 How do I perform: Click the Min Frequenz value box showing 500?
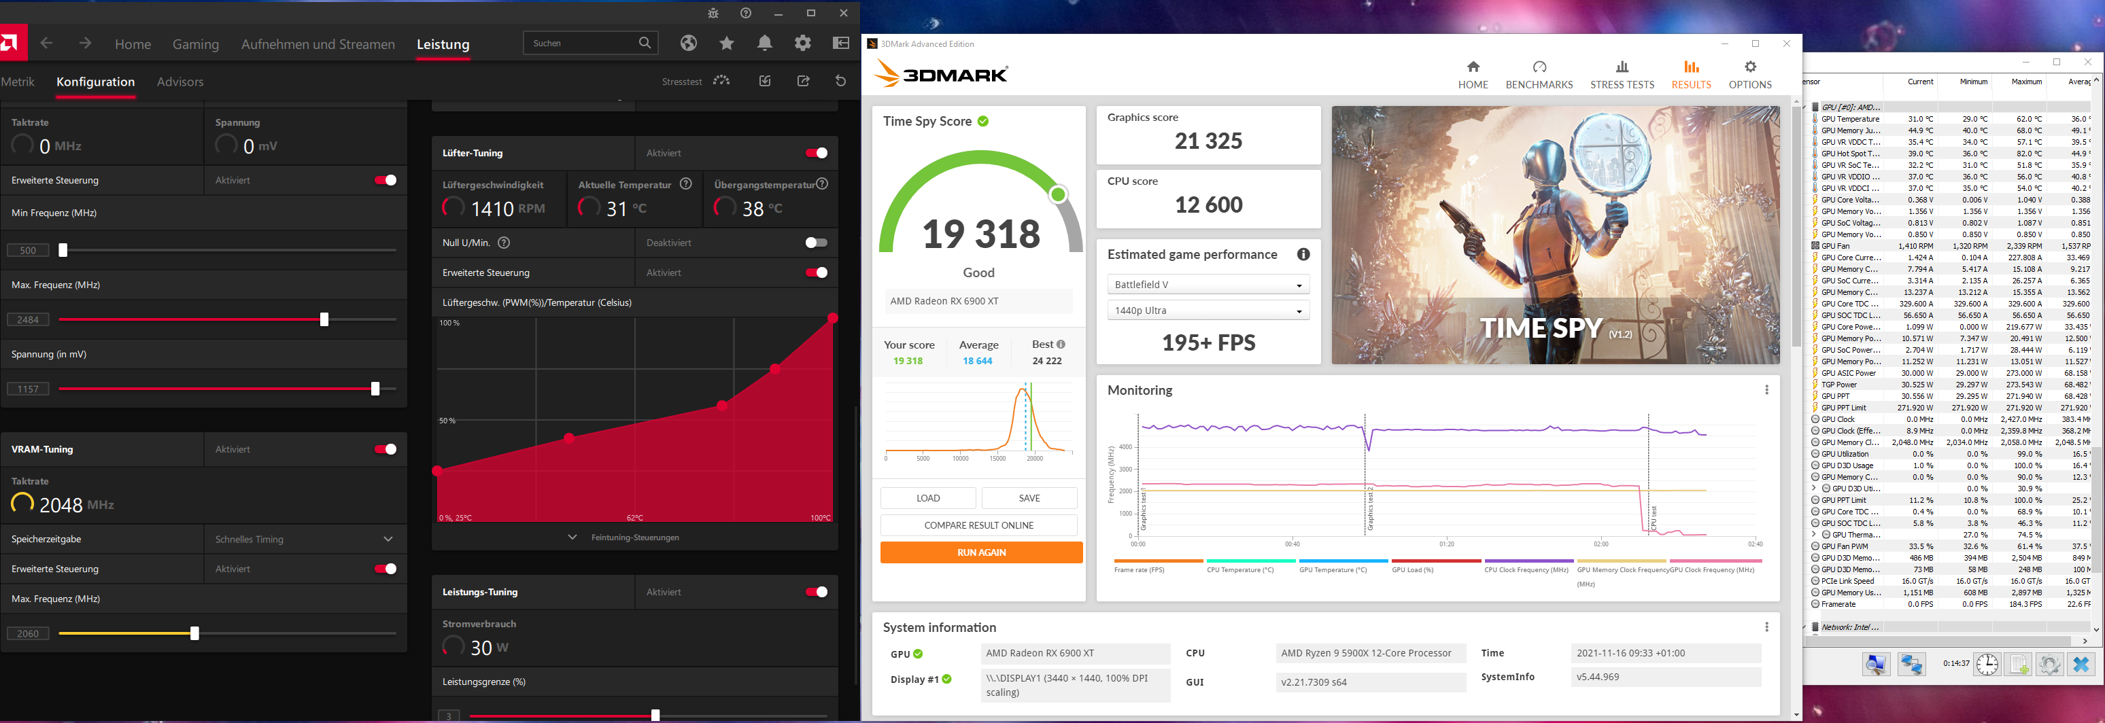28,251
